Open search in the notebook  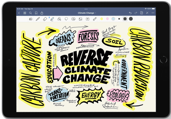coord(30,13)
